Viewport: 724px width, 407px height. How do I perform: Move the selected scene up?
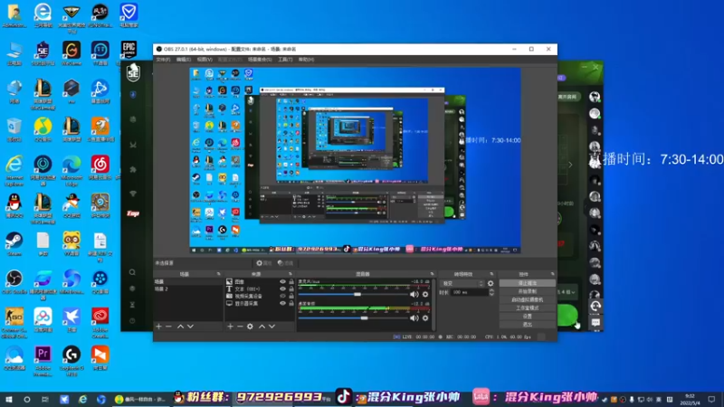tap(180, 327)
